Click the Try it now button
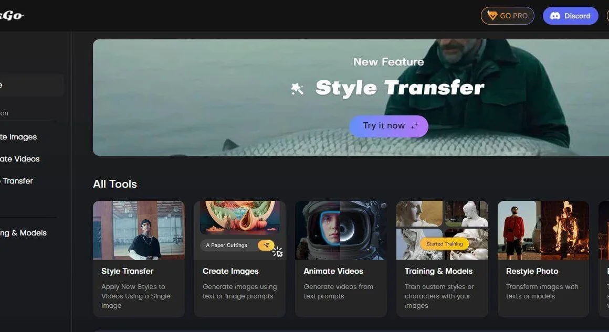 pos(389,126)
